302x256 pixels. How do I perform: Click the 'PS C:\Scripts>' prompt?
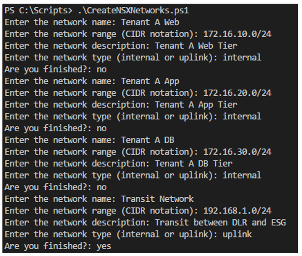coord(38,11)
